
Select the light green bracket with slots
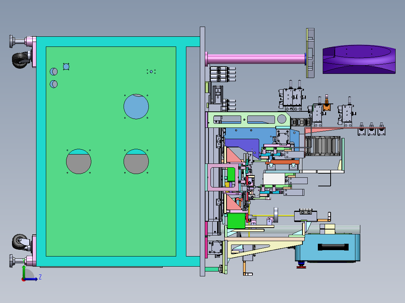pos(249,120)
